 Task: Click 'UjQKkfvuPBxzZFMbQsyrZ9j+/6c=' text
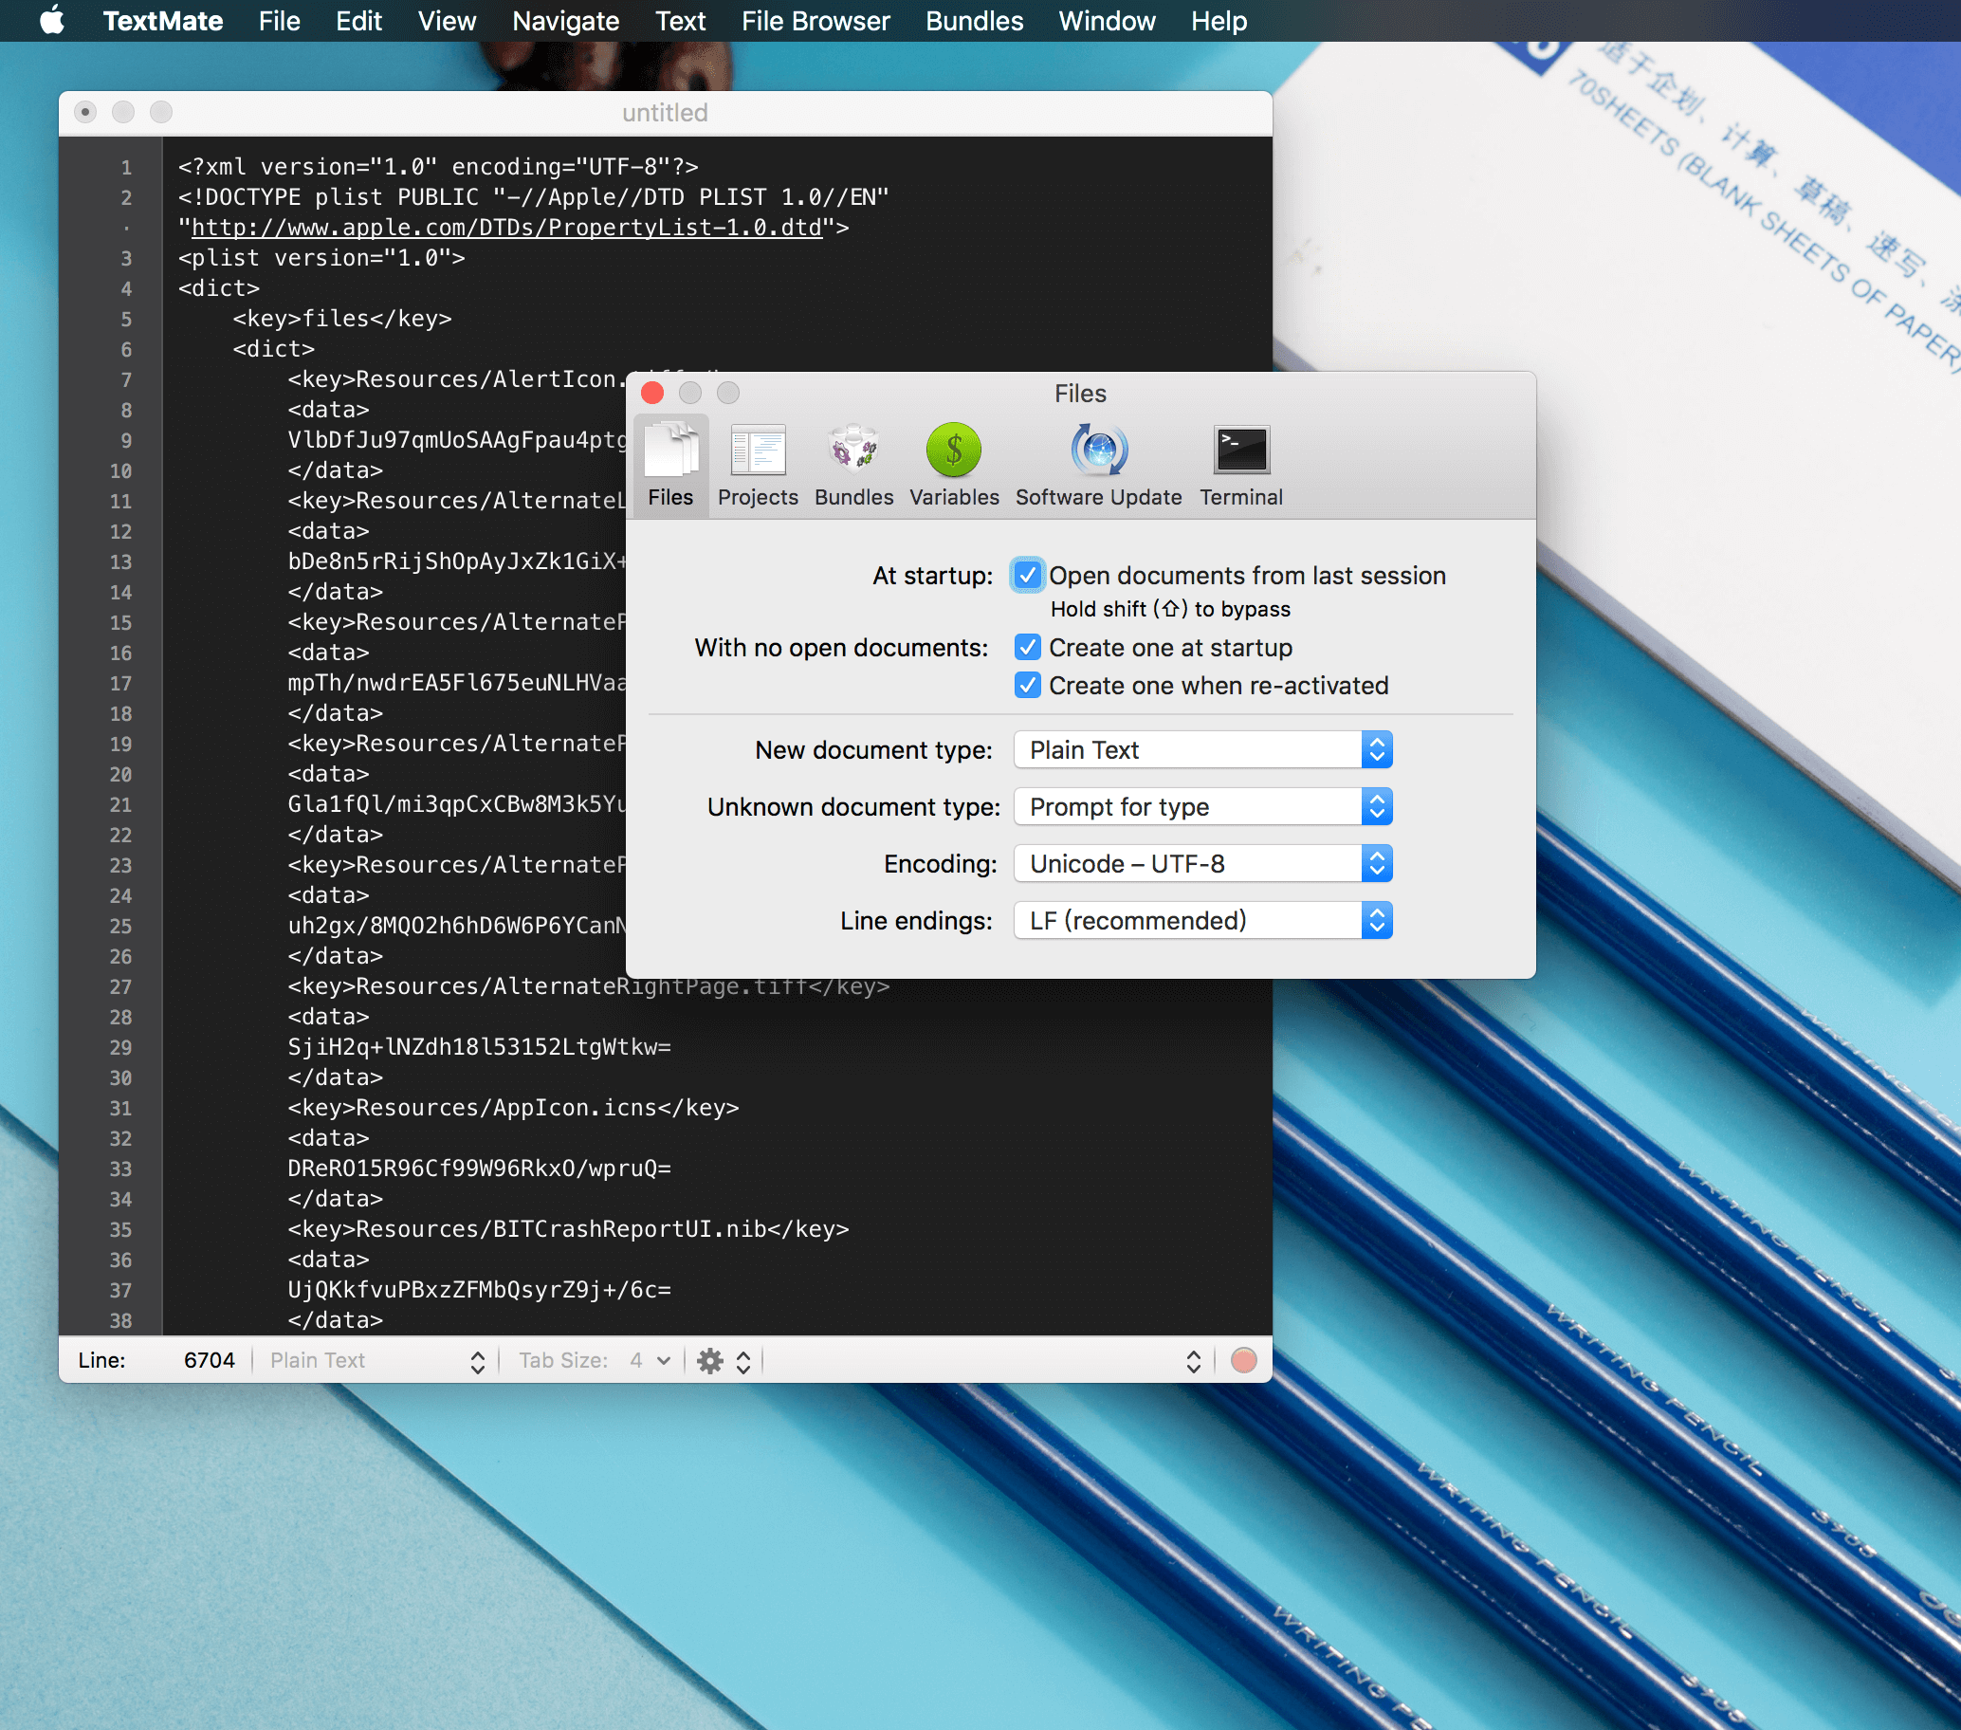click(479, 1290)
